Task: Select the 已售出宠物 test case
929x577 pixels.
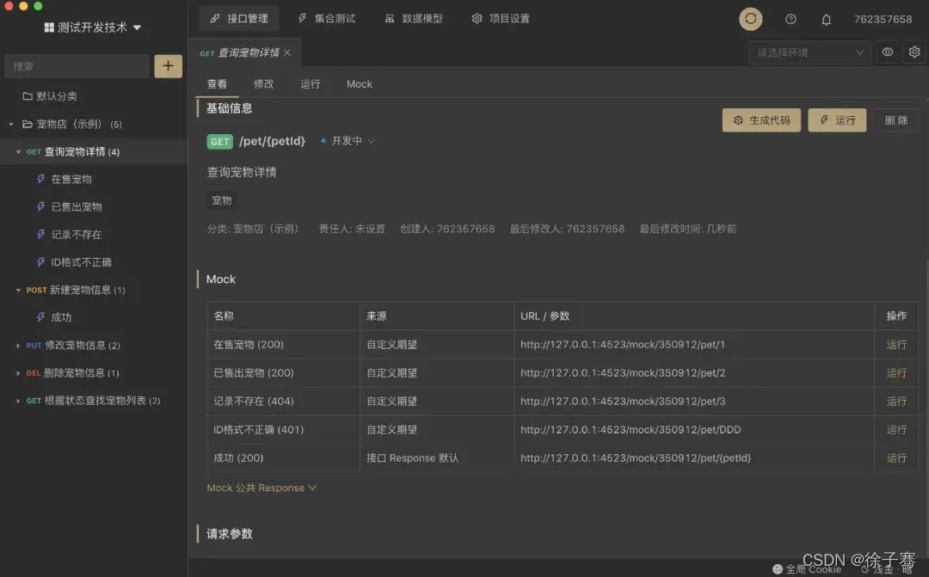Action: click(77, 206)
